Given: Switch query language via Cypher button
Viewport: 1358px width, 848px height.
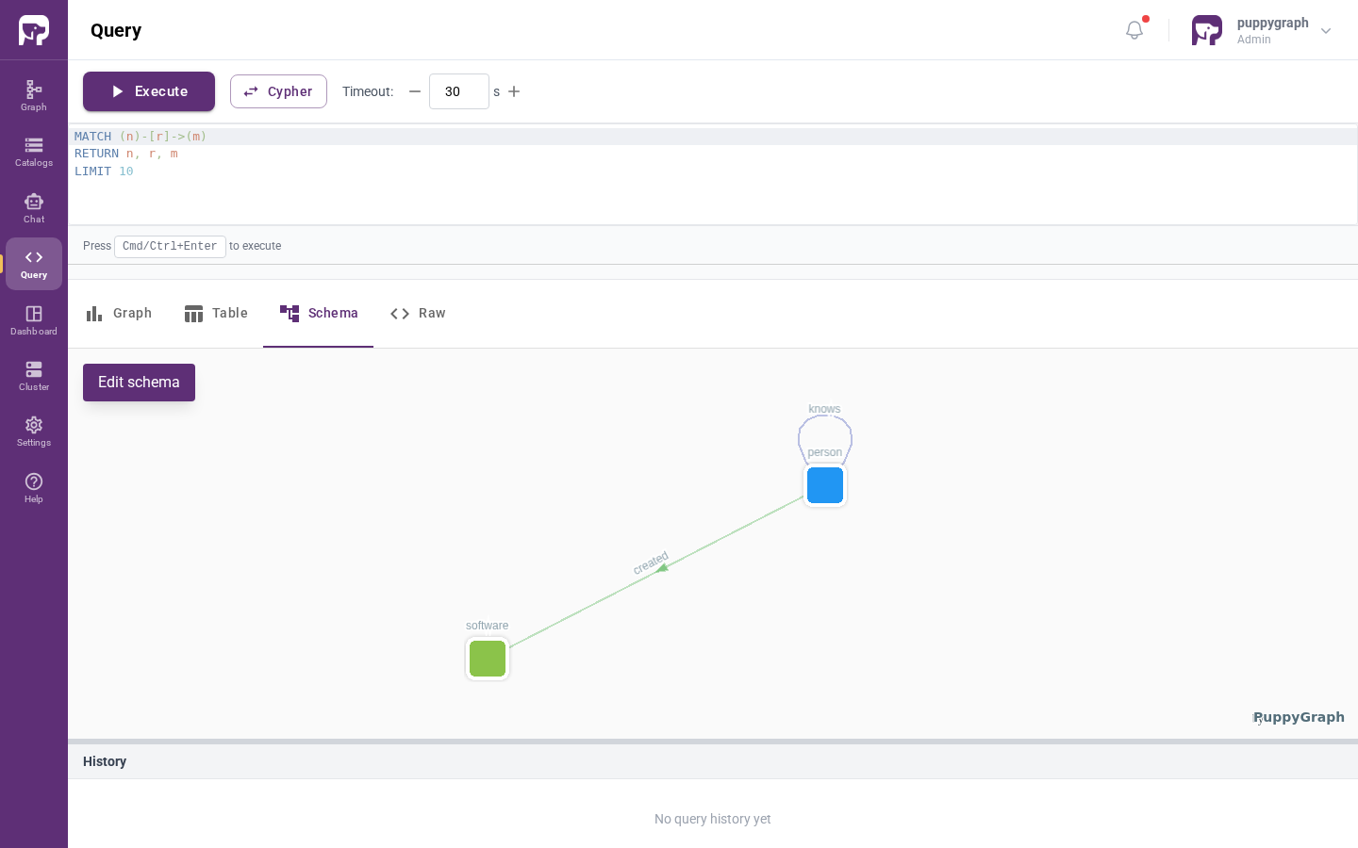Looking at the screenshot, I should (x=278, y=91).
